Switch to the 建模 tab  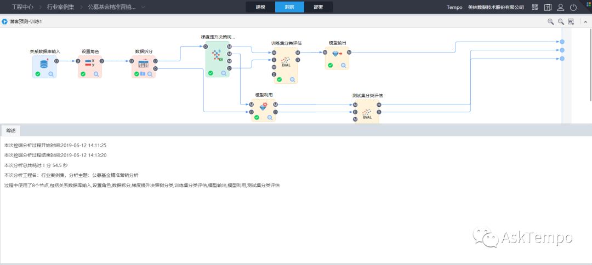260,7
